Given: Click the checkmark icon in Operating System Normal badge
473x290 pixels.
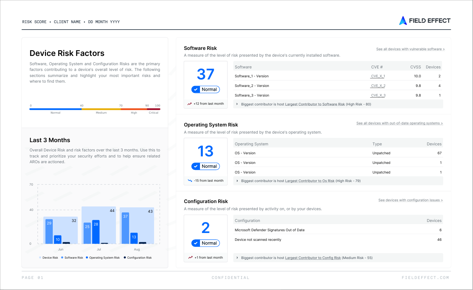Looking at the screenshot, I should pyautogui.click(x=196, y=166).
